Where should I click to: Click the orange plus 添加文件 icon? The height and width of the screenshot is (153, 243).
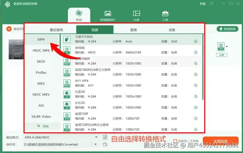tap(9, 29)
